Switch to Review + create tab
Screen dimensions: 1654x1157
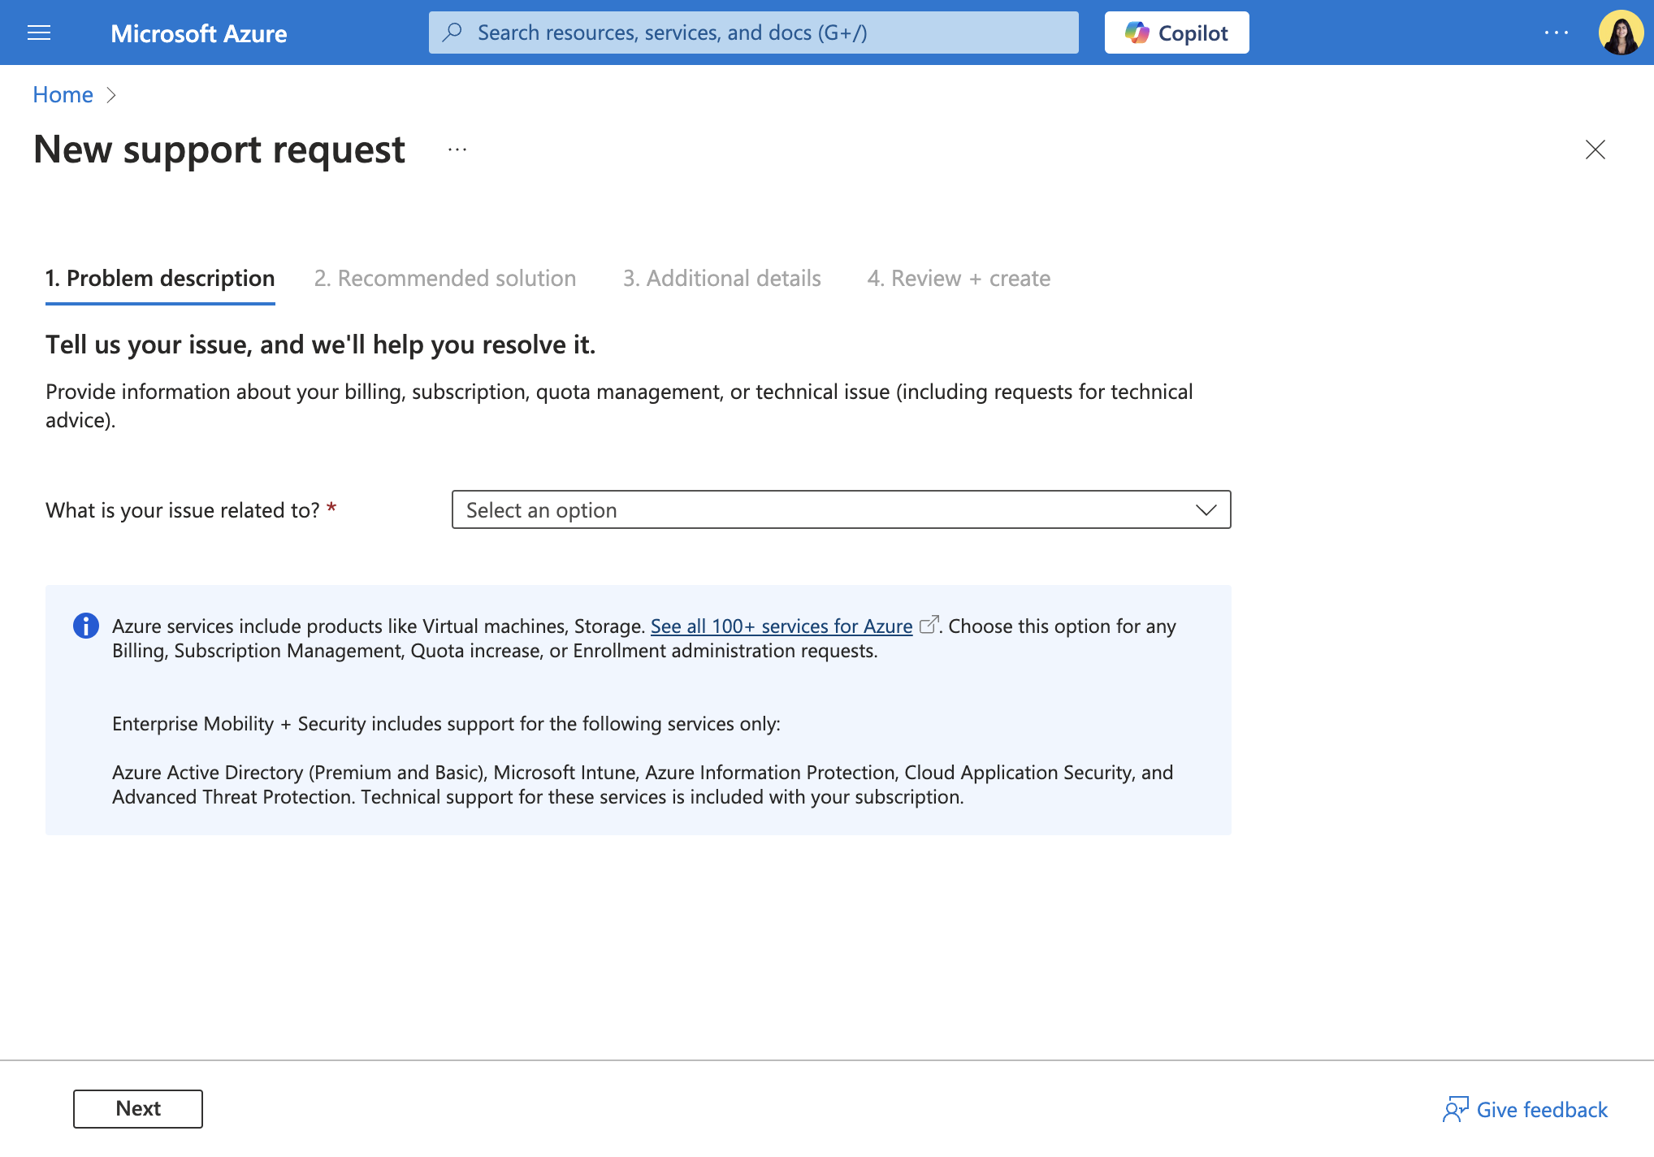(x=959, y=279)
